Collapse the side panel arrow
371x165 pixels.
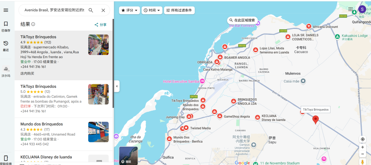117,86
